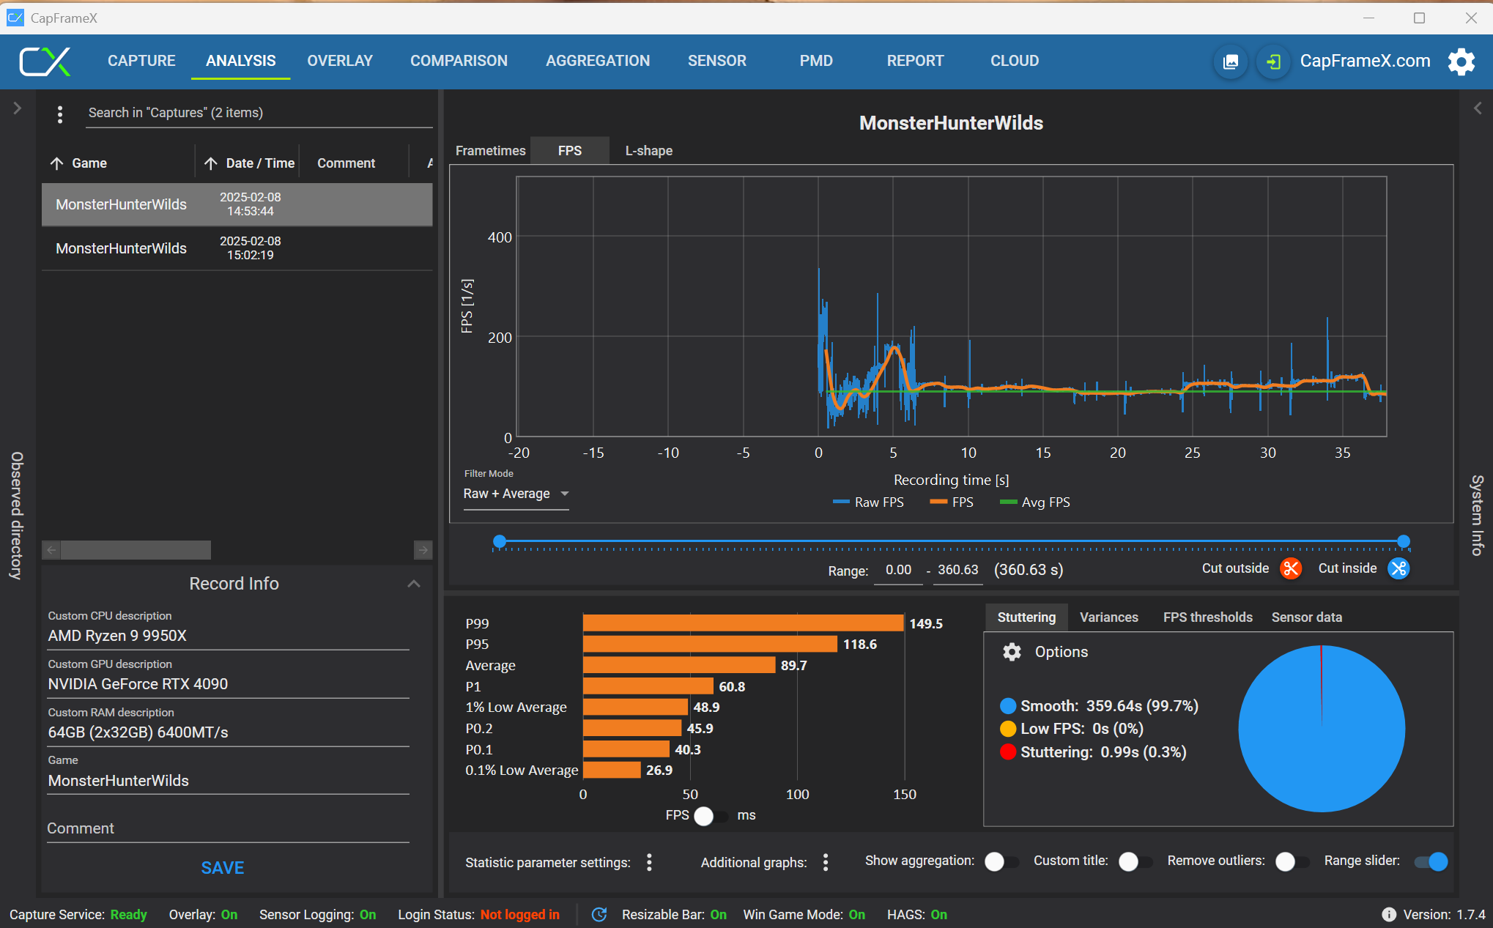Open Stuttering Options gear
The width and height of the screenshot is (1493, 928).
1012,652
